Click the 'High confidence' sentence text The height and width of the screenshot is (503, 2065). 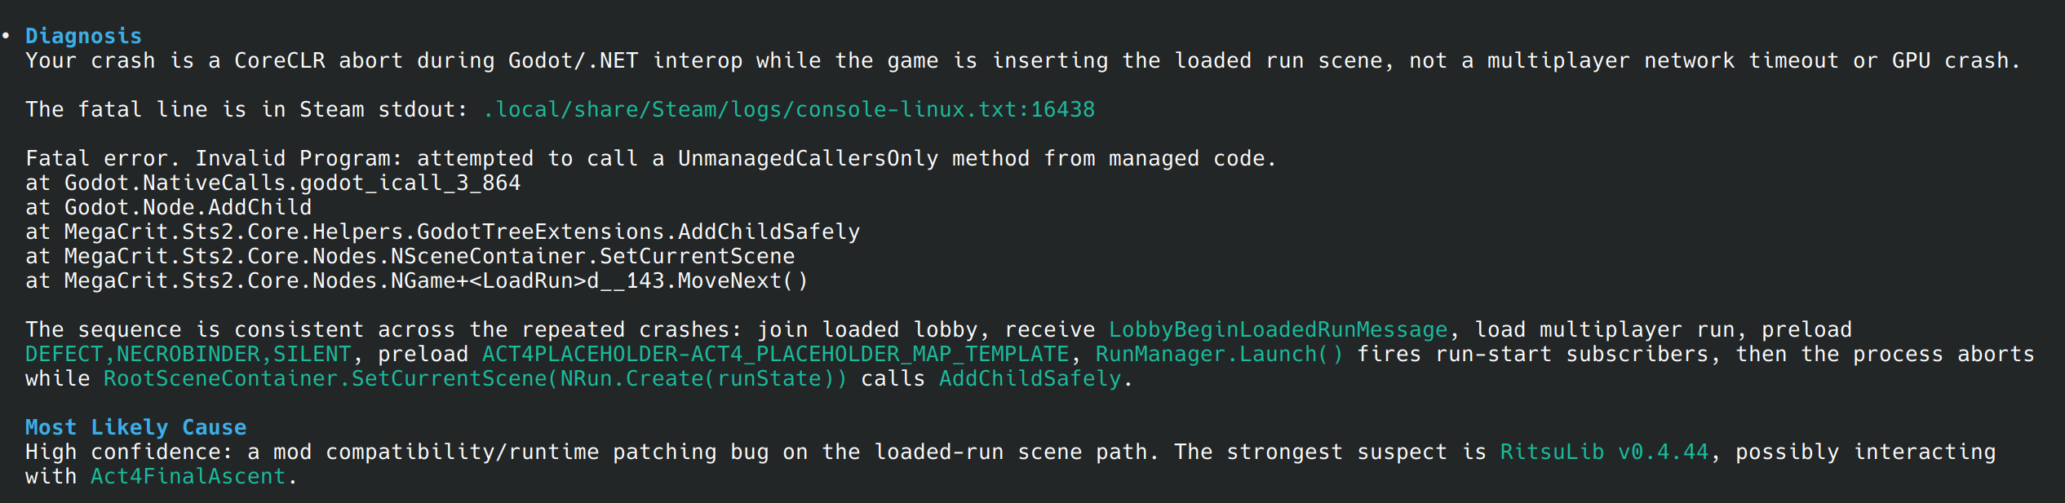[x=1011, y=464]
